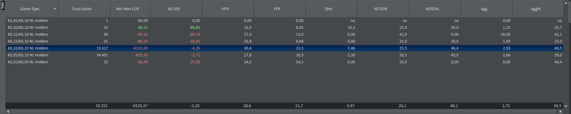The height and width of the screenshot is (114, 571).
Task: Select the €0,10/€0,20 NL Holdem row
Action: coord(284,48)
